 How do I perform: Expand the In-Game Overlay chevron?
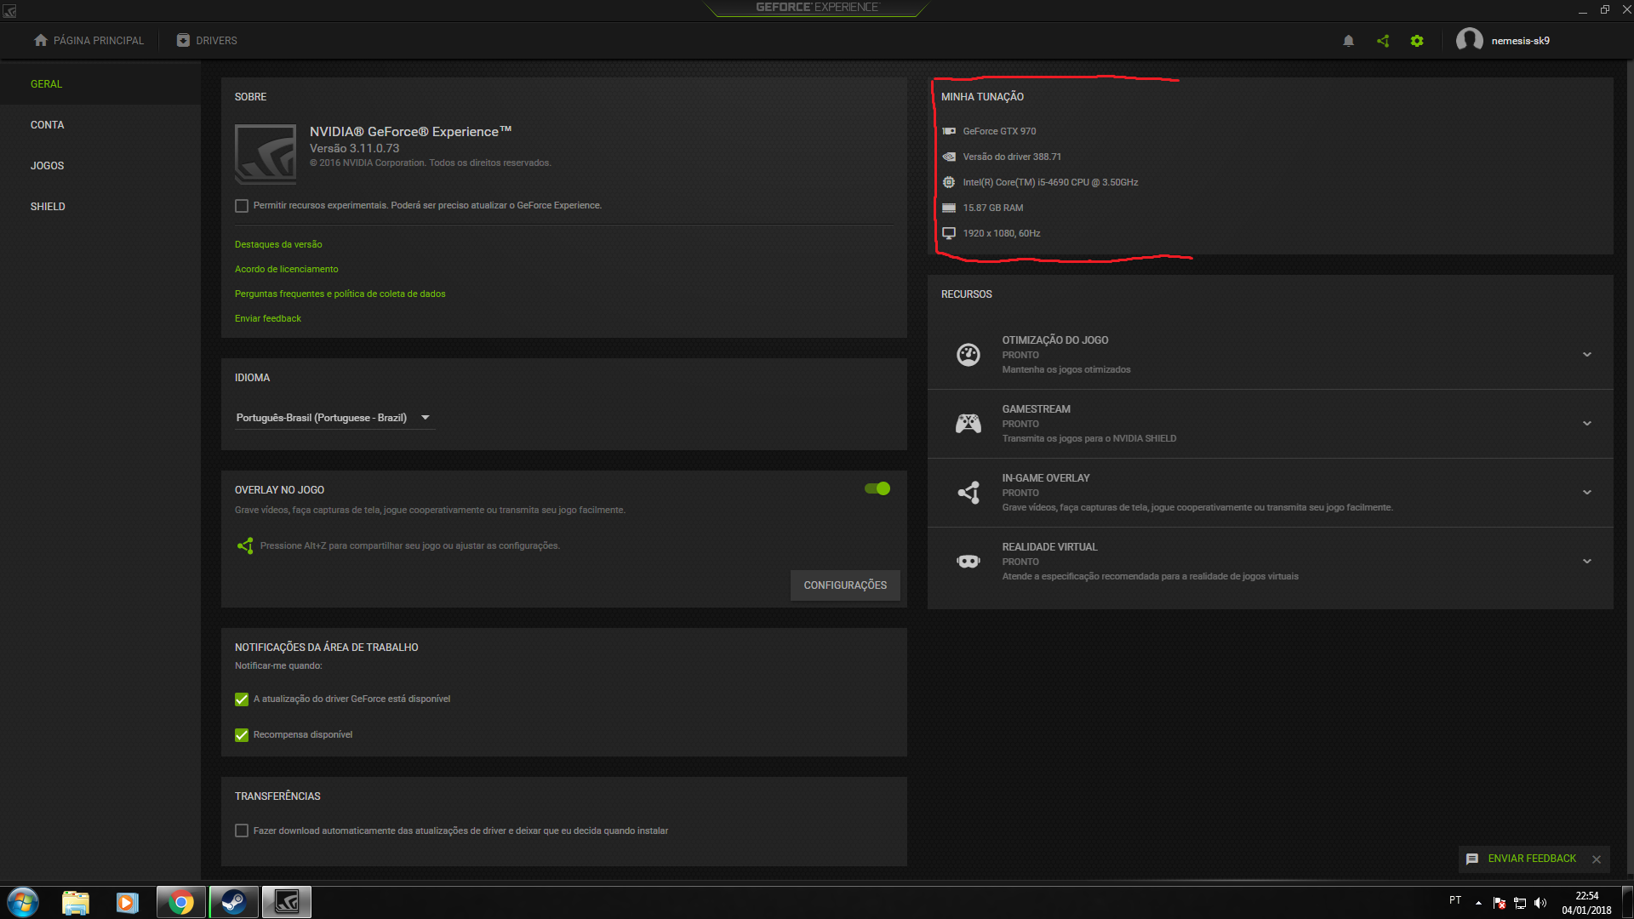pyautogui.click(x=1587, y=493)
